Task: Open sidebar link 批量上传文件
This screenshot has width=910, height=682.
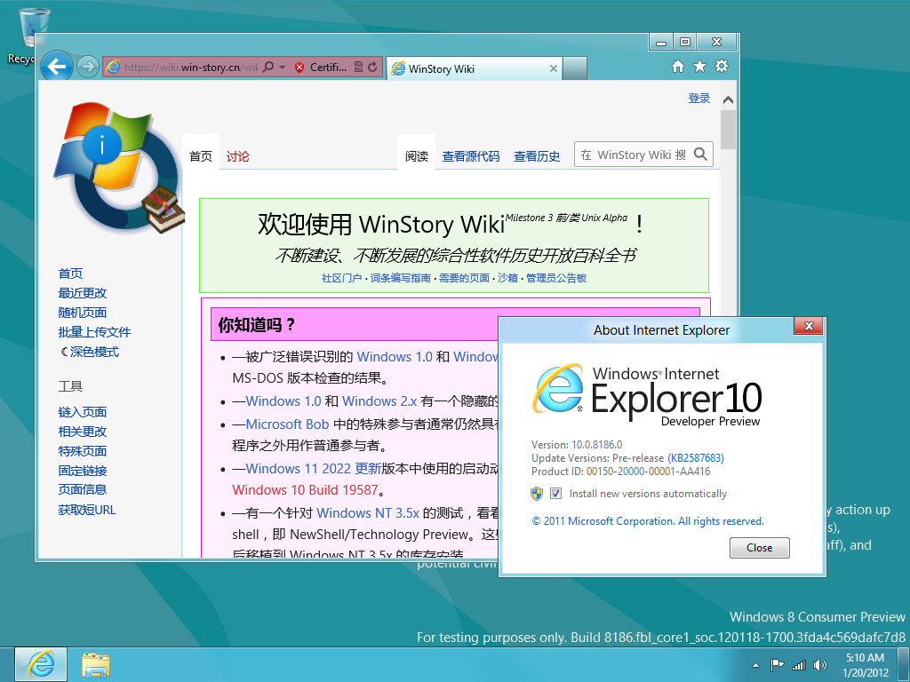Action: 94,332
